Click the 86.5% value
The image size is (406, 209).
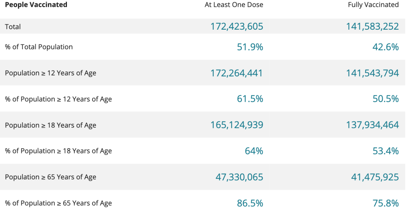250,203
